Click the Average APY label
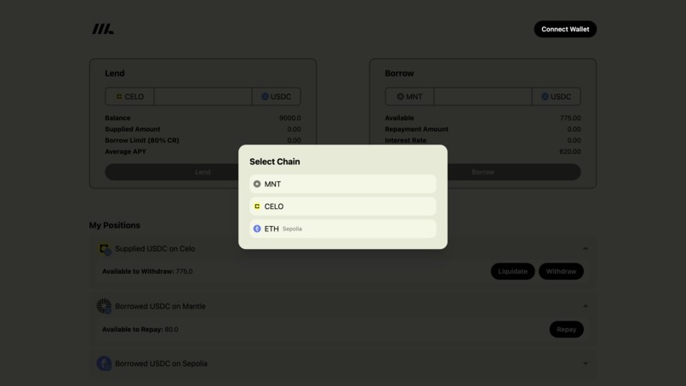686x386 pixels. click(126, 151)
